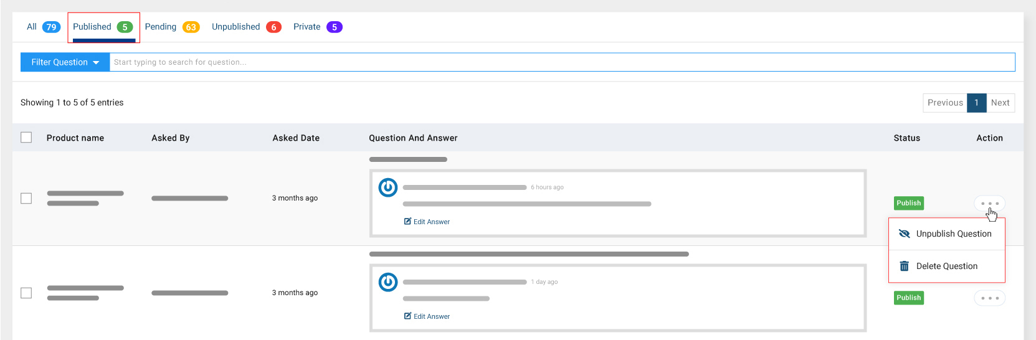The width and height of the screenshot is (1036, 340).
Task: Open the three-dot action menu on the first row
Action: (989, 204)
